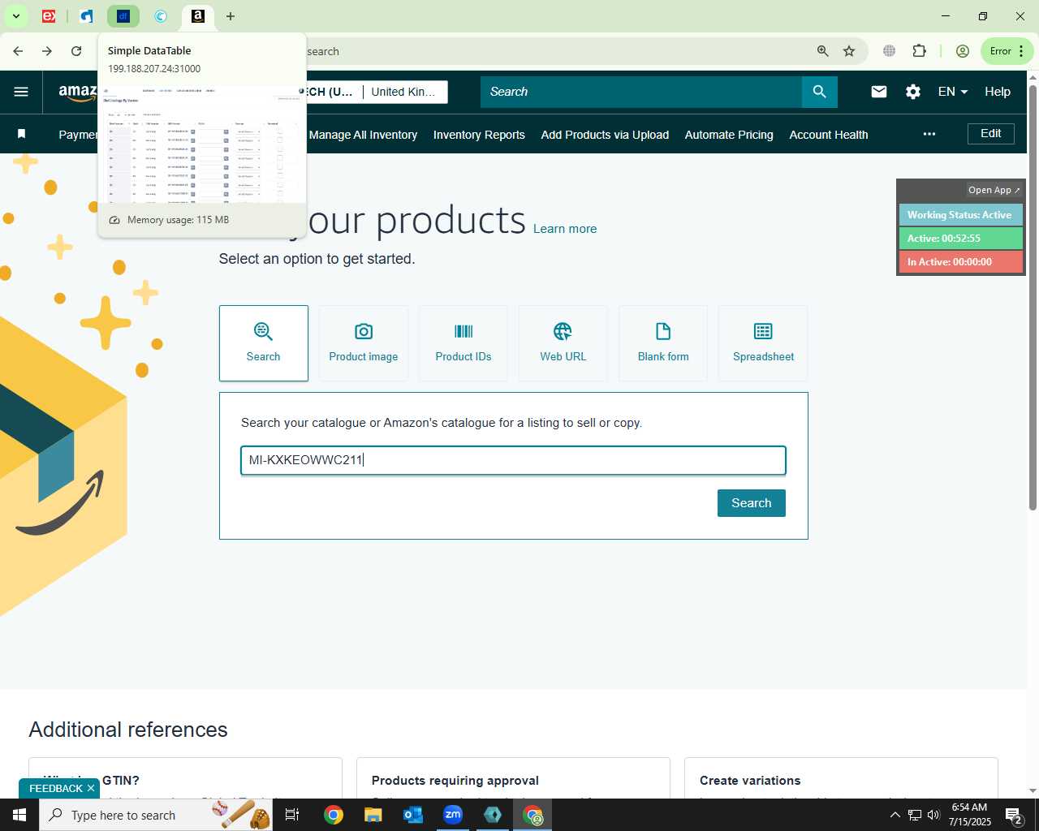The height and width of the screenshot is (831, 1039).
Task: Select the Web URL option tile
Action: (x=563, y=343)
